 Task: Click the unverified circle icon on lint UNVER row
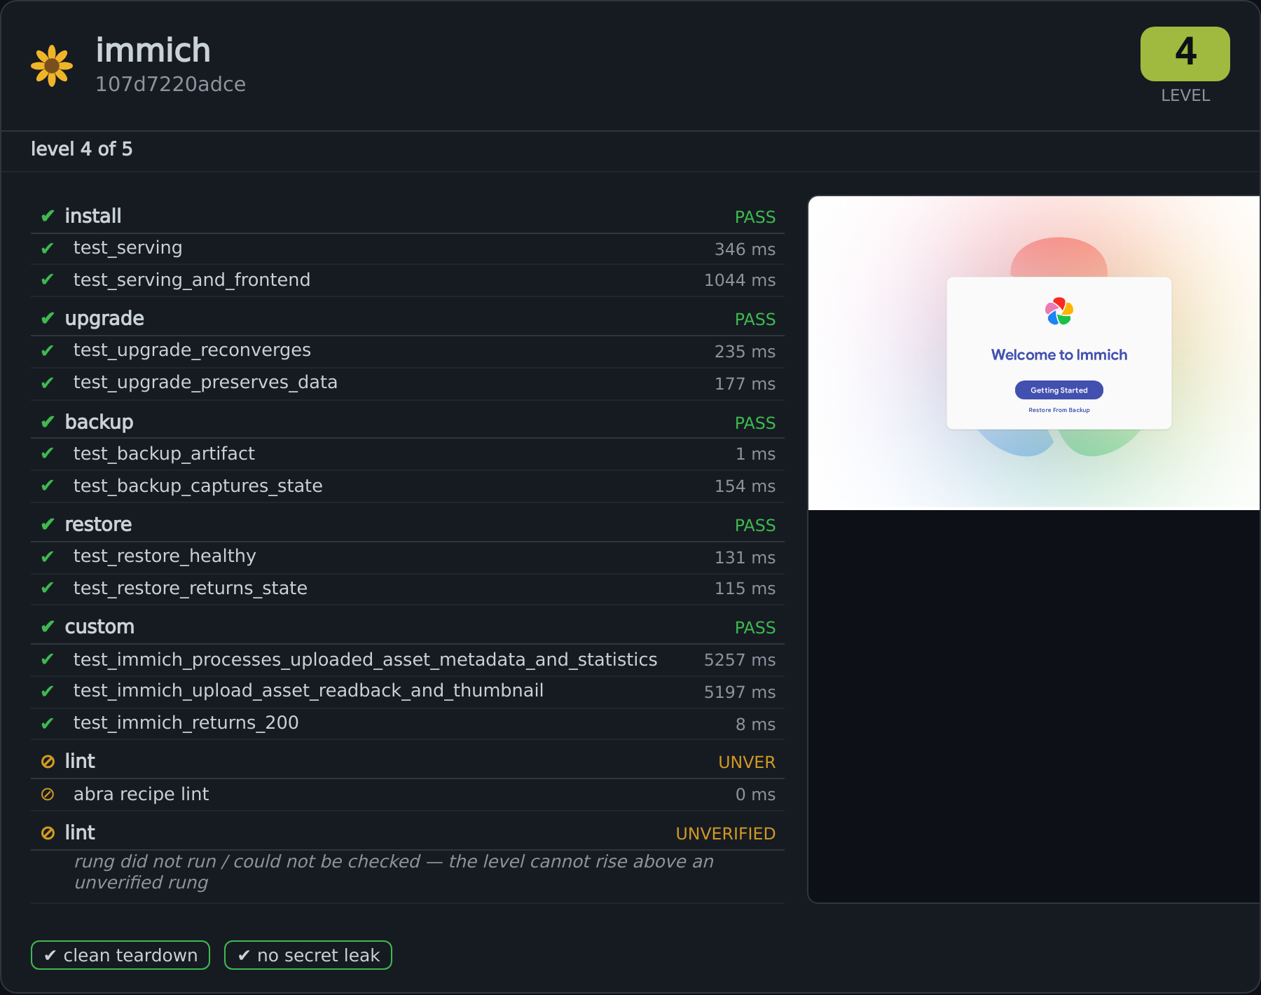pos(48,761)
